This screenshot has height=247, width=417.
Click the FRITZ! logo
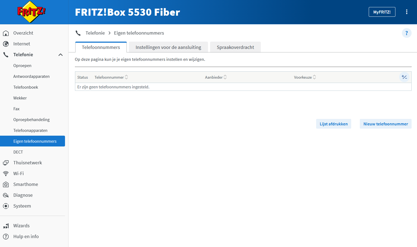[32, 12]
